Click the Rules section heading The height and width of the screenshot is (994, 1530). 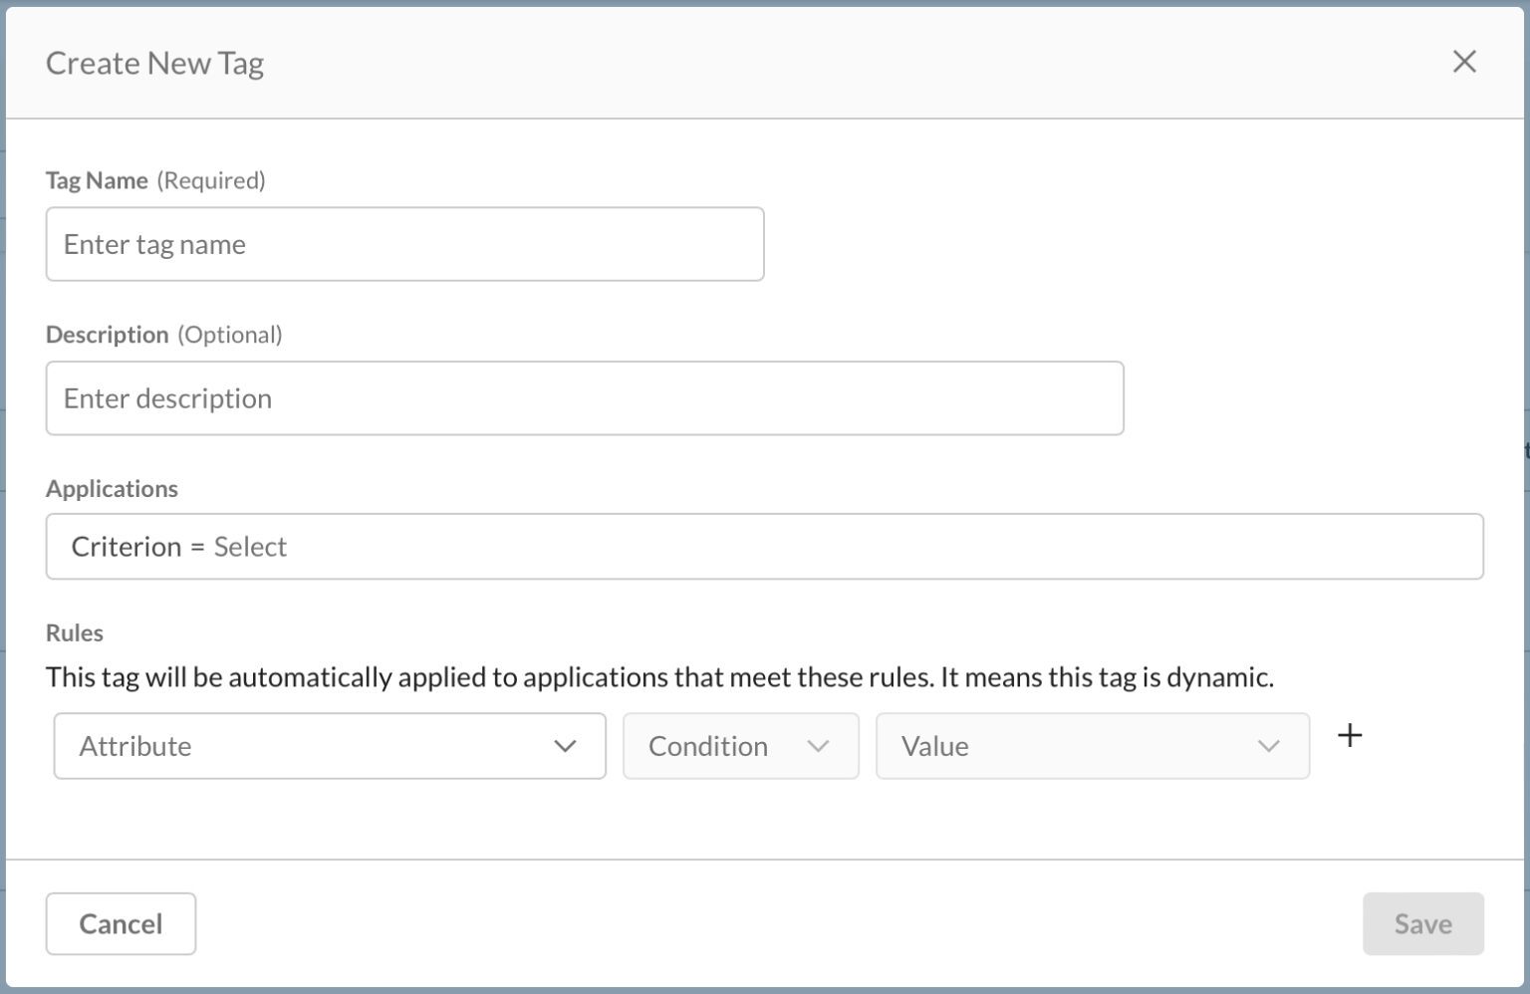pyautogui.click(x=74, y=632)
